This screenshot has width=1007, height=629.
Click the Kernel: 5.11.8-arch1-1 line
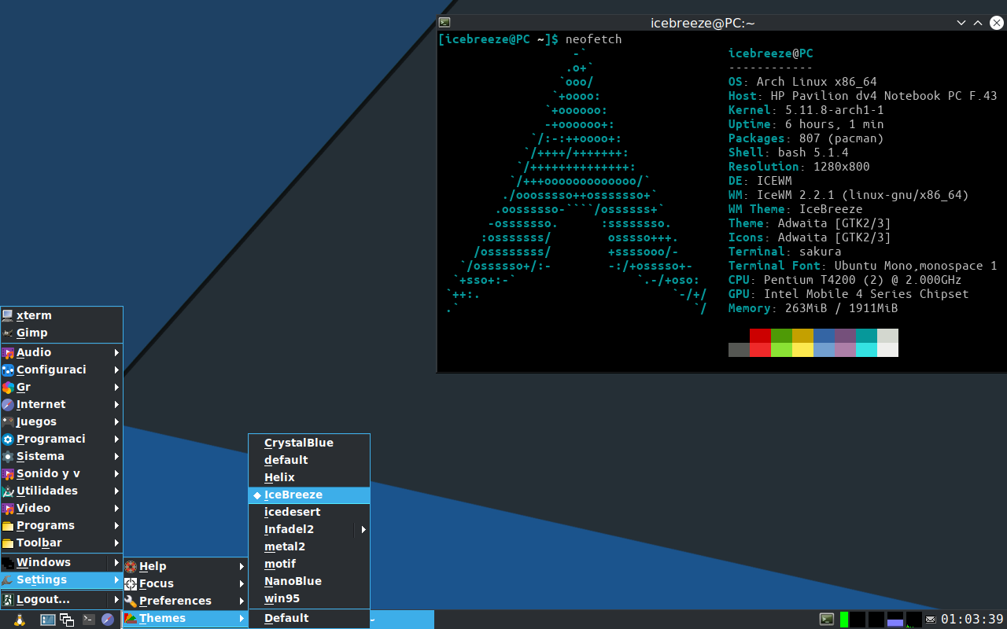tap(806, 110)
